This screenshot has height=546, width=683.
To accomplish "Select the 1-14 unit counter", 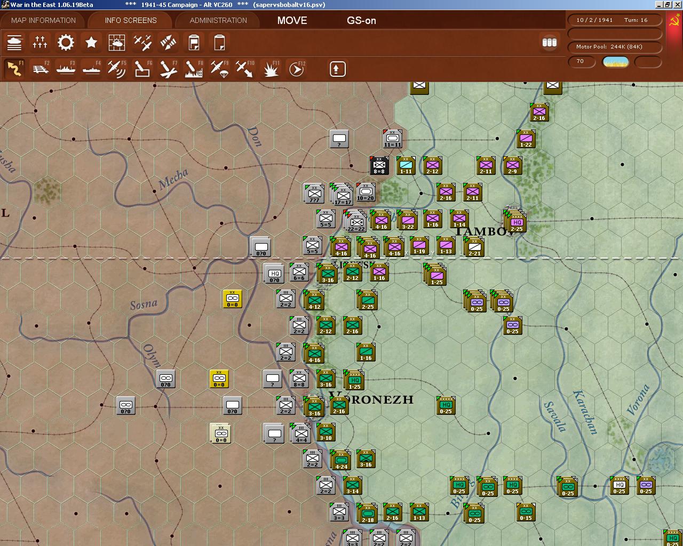I will [459, 219].
